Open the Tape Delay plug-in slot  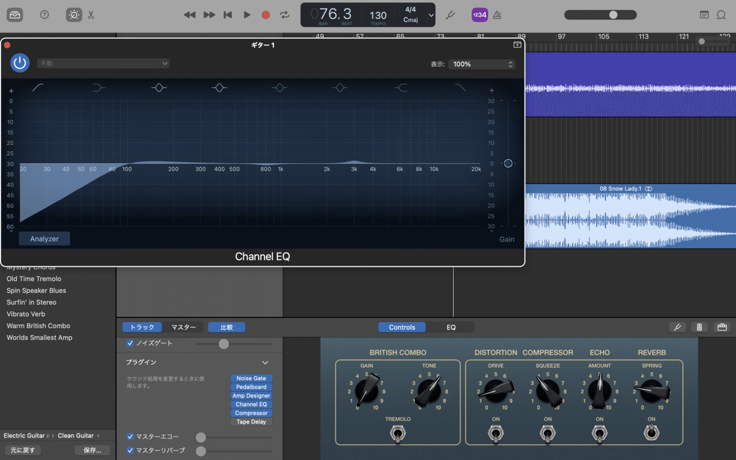click(x=251, y=422)
